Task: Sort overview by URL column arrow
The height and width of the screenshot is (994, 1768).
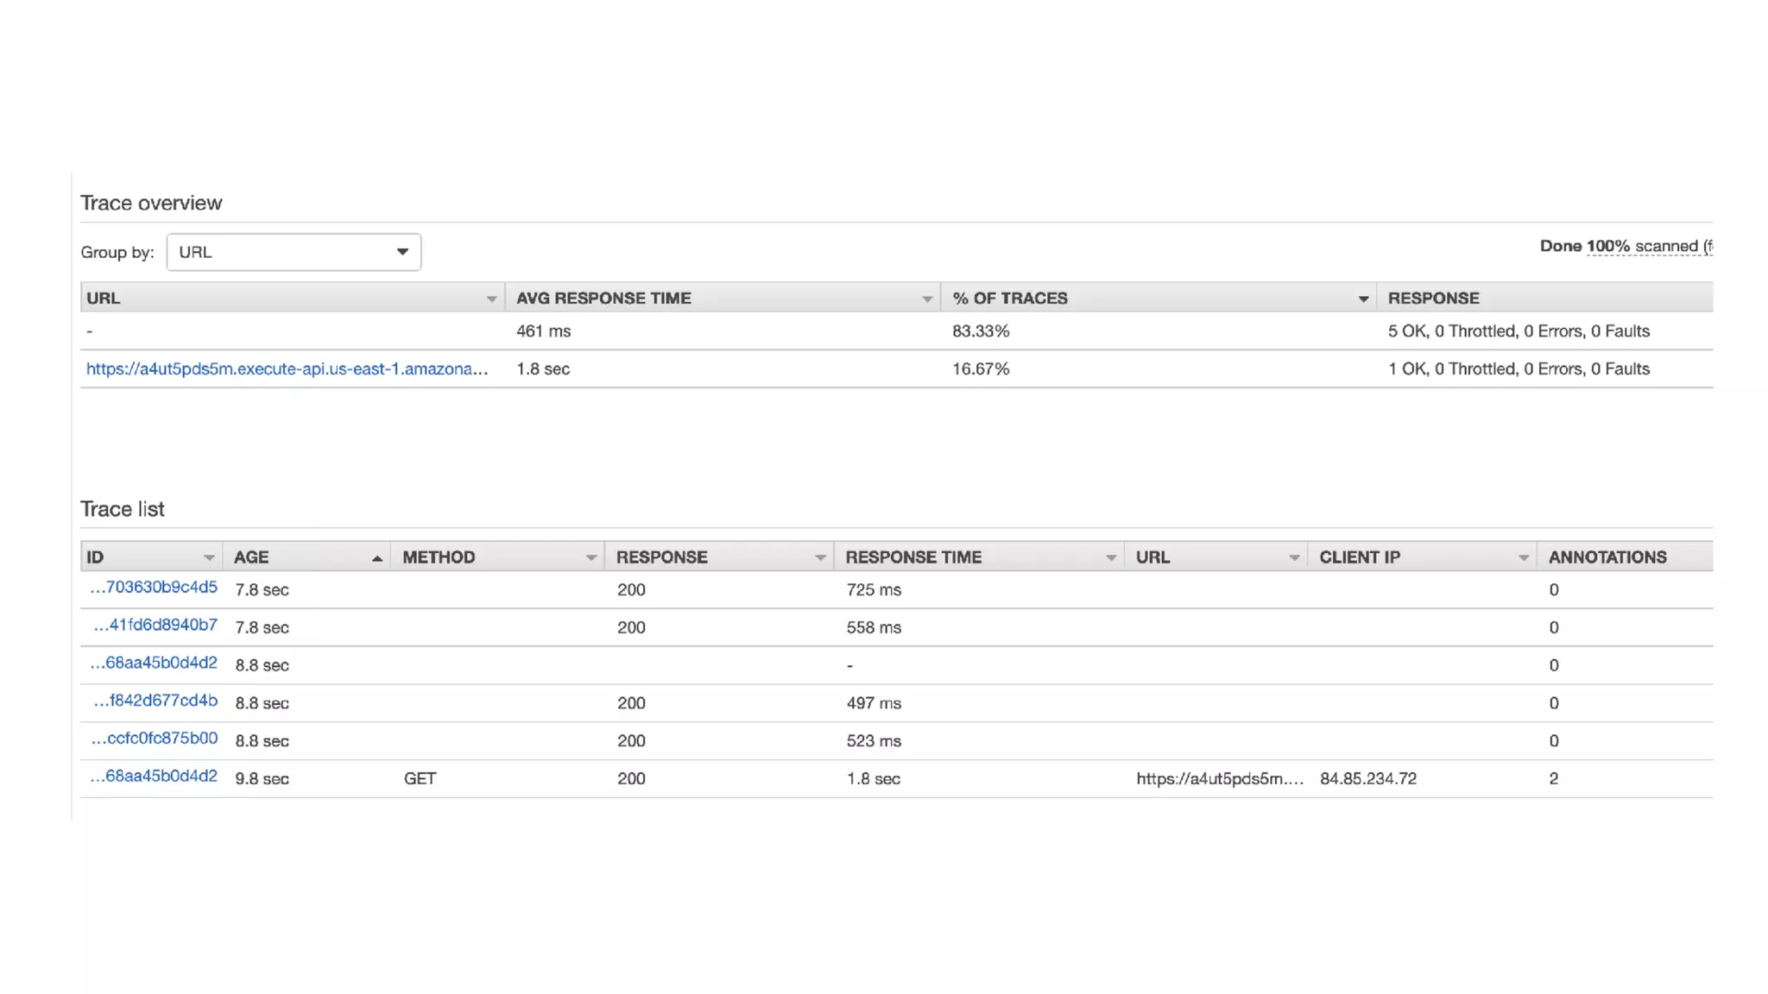Action: 491,299
